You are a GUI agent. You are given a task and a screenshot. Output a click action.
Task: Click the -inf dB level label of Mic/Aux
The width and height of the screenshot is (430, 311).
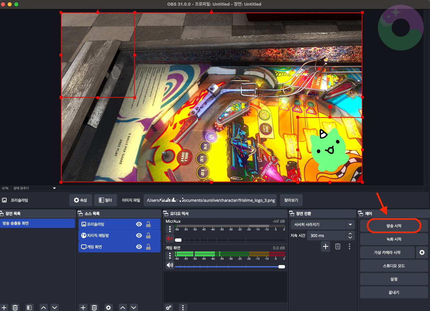pyautogui.click(x=279, y=221)
